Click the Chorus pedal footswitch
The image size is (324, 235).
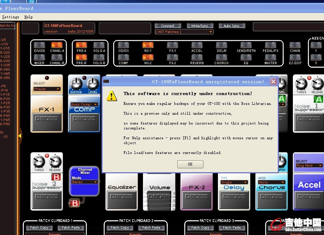[x=271, y=200]
